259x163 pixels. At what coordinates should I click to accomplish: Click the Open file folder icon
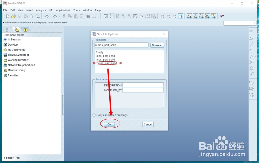coord(13,16)
